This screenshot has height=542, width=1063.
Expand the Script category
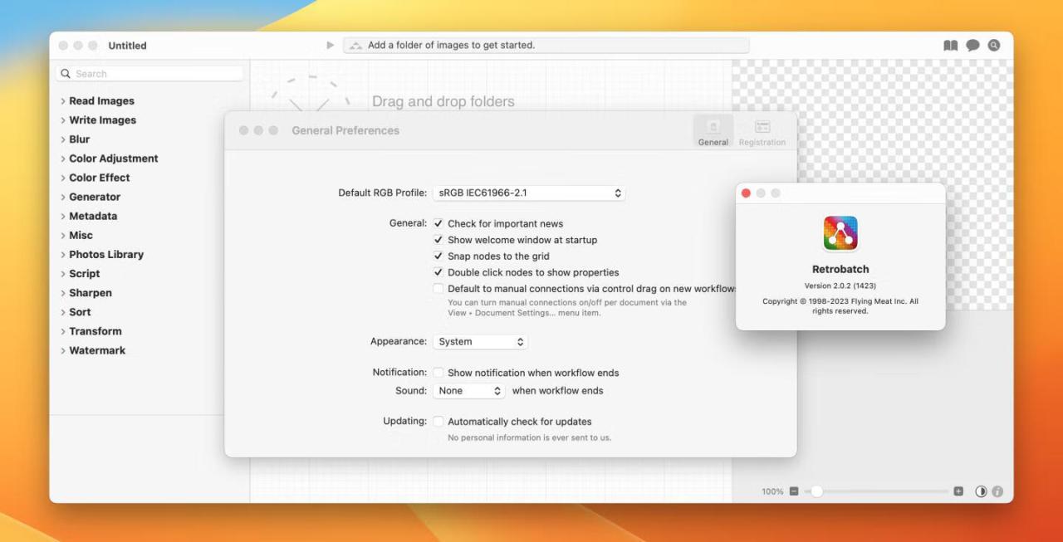coord(63,274)
